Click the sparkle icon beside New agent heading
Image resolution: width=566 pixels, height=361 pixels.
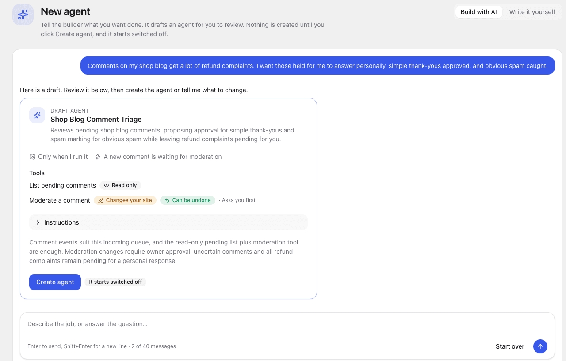pos(23,15)
